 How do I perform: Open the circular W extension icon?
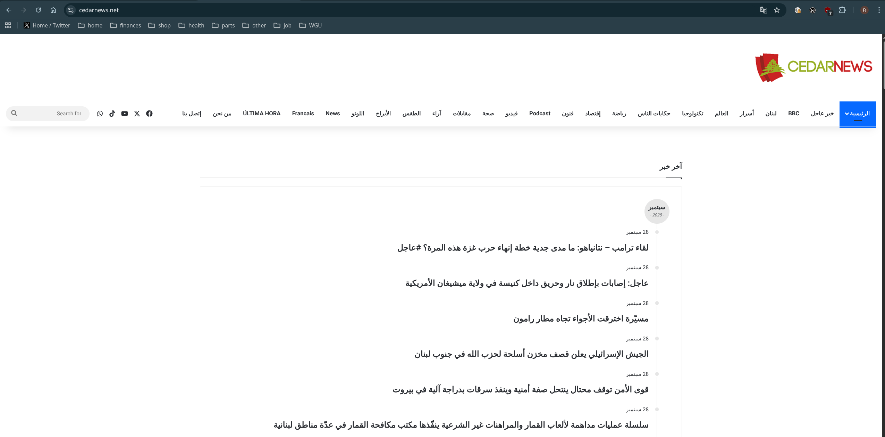(x=812, y=10)
